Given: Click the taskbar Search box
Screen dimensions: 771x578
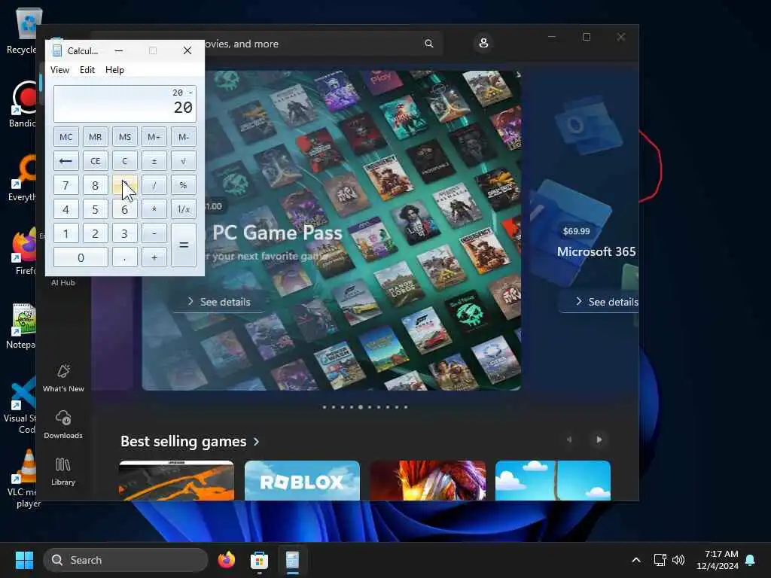Looking at the screenshot, I should 126,560.
